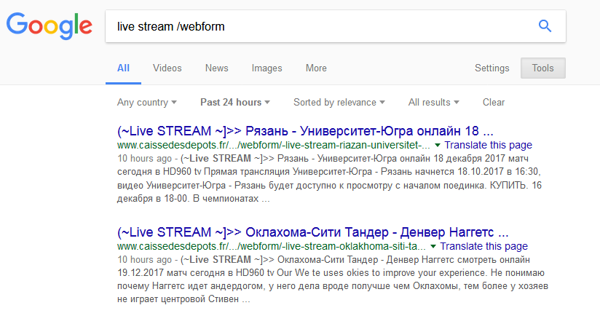The height and width of the screenshot is (324, 600).
Task: Switch to the Videos tab
Action: 167,68
